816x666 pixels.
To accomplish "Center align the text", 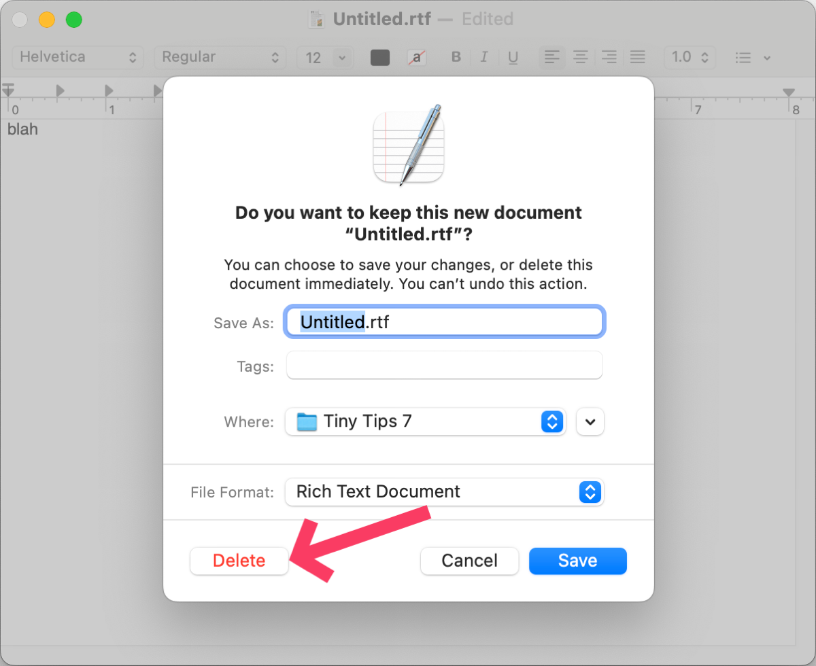I will click(x=580, y=57).
